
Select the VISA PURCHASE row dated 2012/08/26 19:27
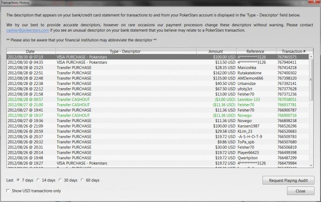(x=158, y=163)
